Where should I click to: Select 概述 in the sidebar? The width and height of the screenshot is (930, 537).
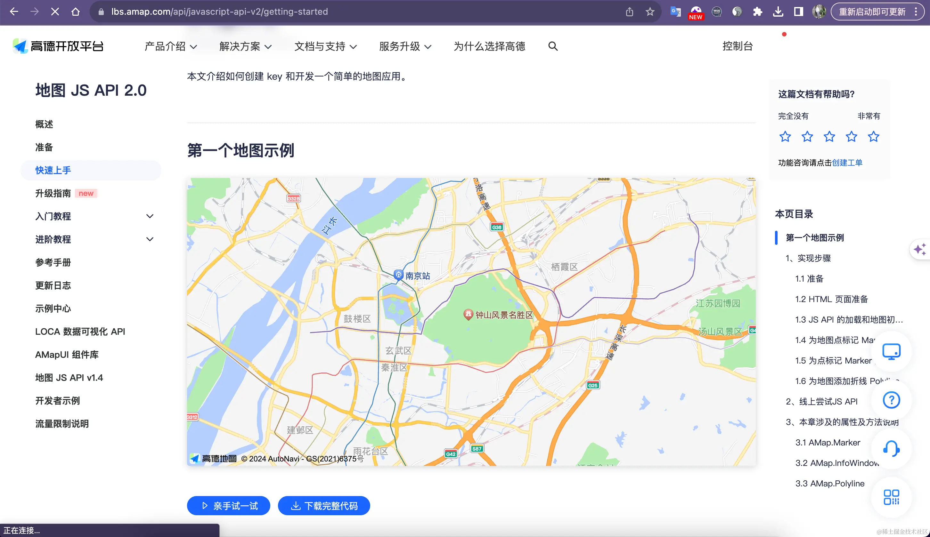tap(44, 124)
